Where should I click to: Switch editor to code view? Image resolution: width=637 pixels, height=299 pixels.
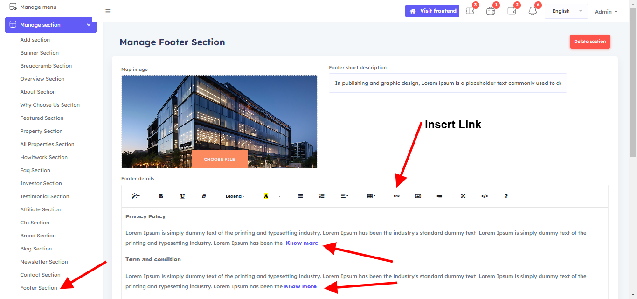[x=485, y=196]
